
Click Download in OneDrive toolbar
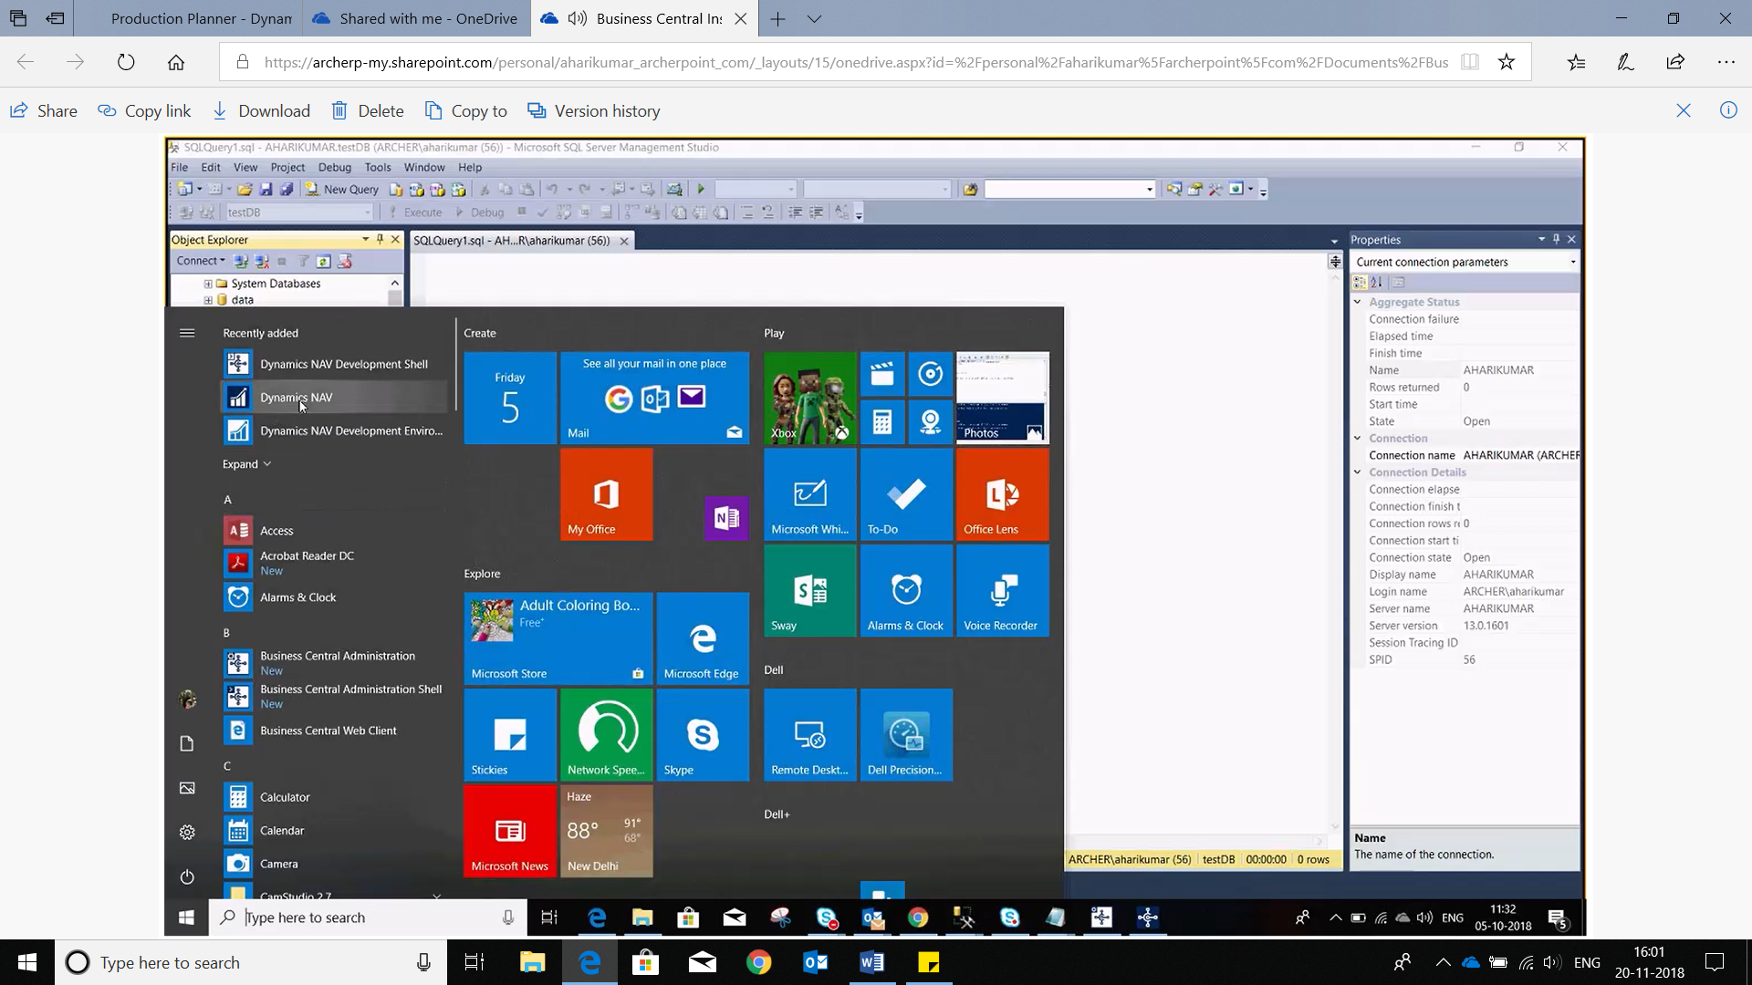point(261,111)
